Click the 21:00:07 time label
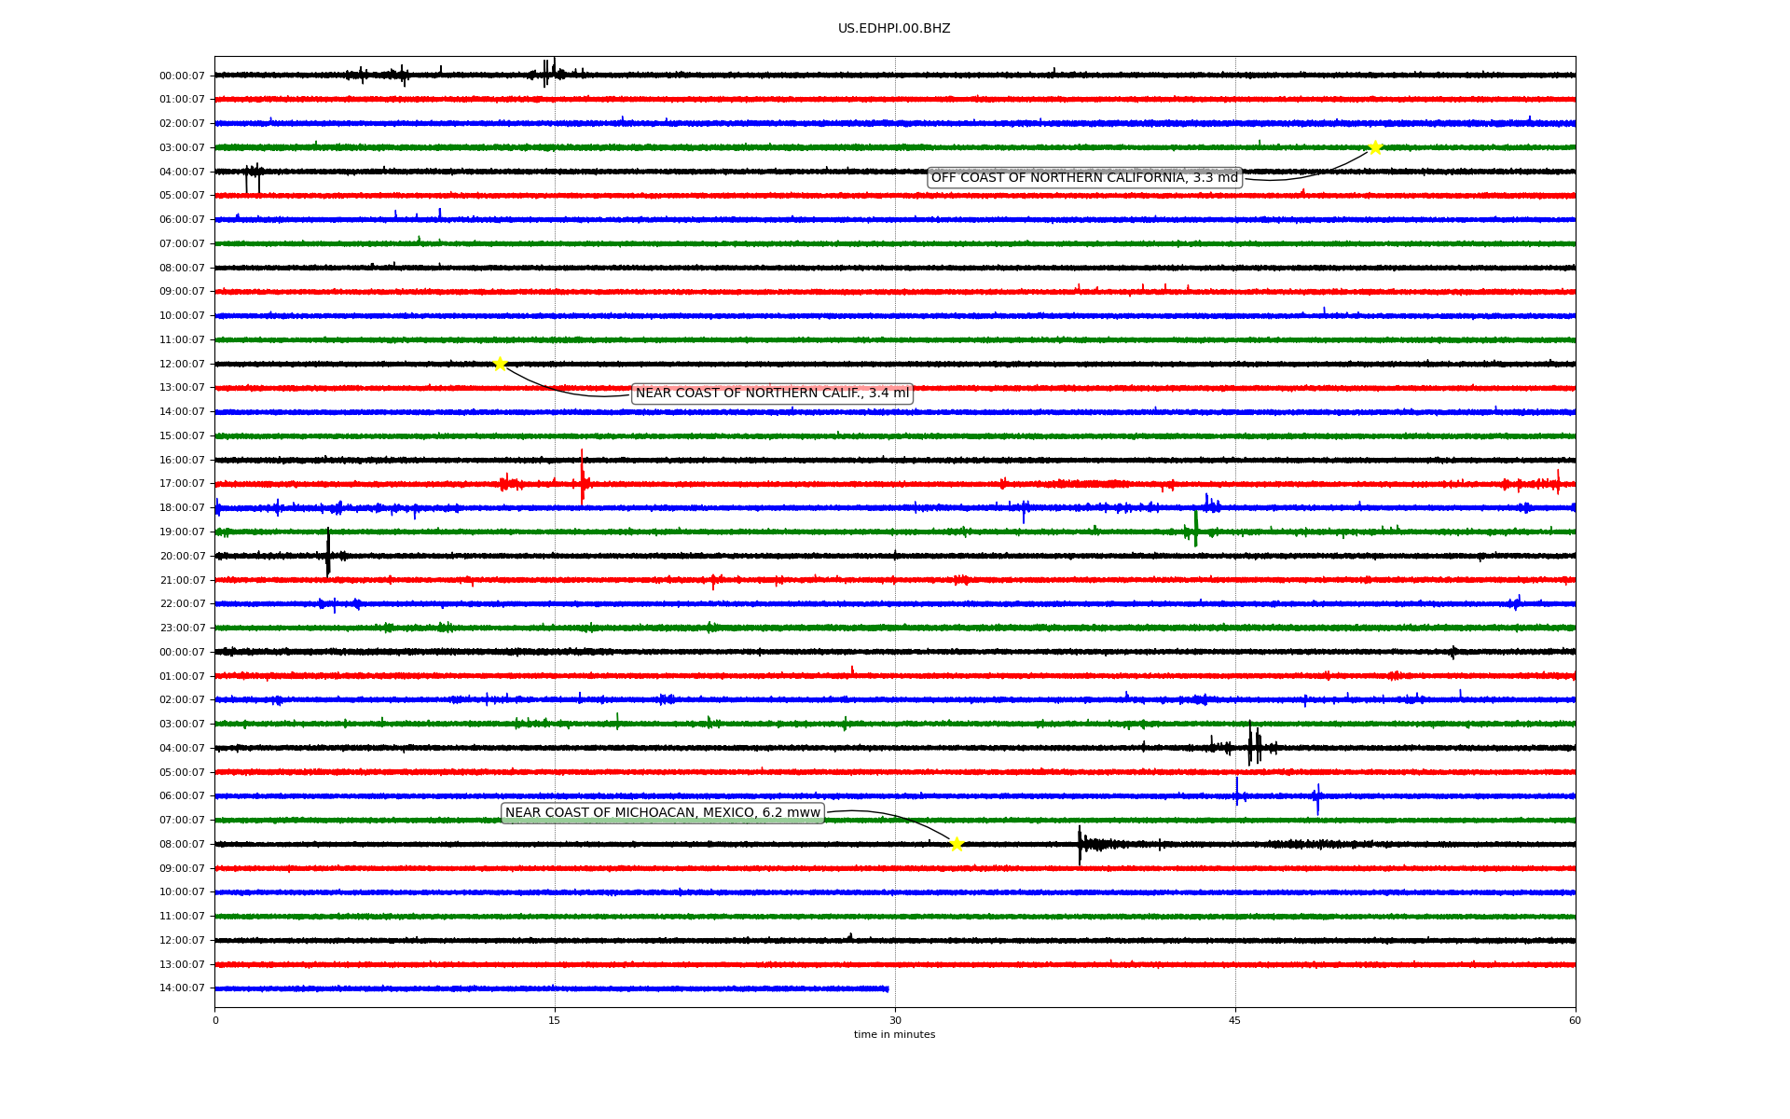This screenshot has width=1790, height=1119. [182, 581]
